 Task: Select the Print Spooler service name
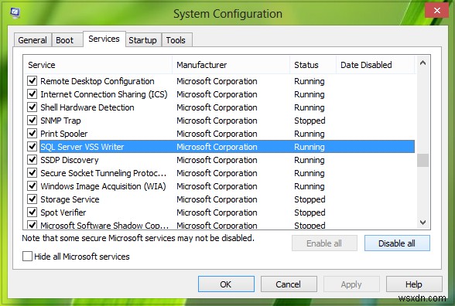coord(63,134)
